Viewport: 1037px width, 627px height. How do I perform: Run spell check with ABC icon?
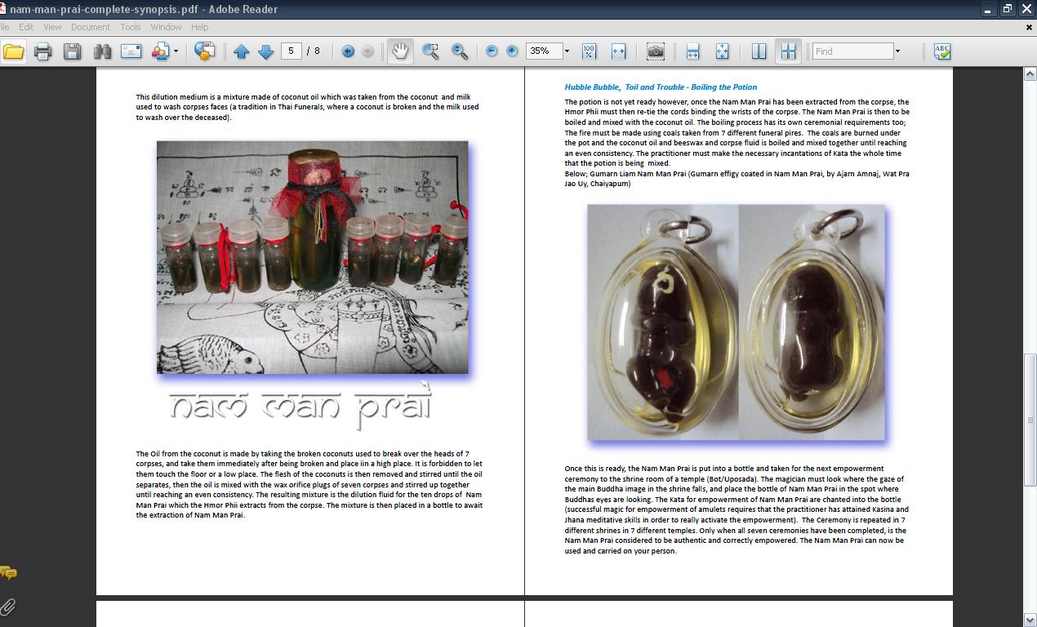click(941, 51)
